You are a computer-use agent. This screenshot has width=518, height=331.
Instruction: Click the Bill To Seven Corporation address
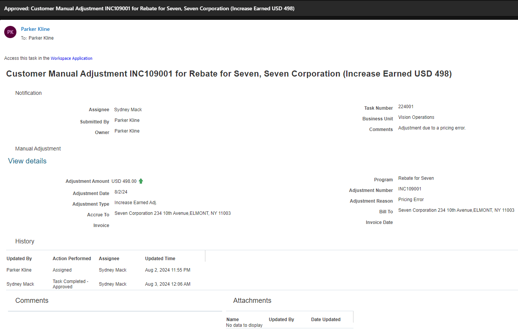(456, 210)
